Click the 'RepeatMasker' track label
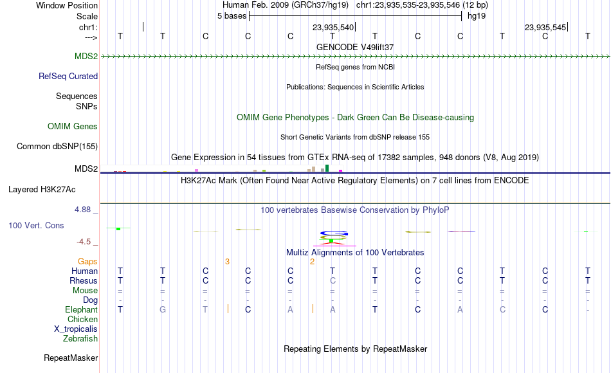The width and height of the screenshot is (611, 373). (x=71, y=358)
